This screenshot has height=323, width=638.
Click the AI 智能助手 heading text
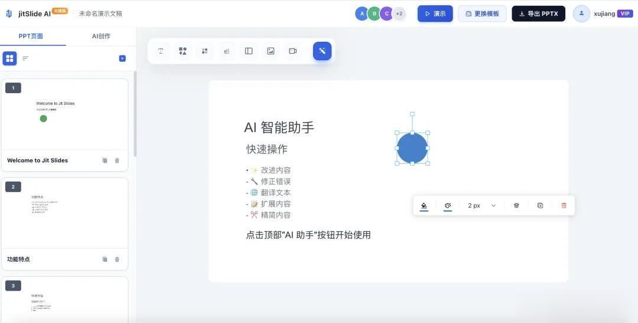click(279, 127)
